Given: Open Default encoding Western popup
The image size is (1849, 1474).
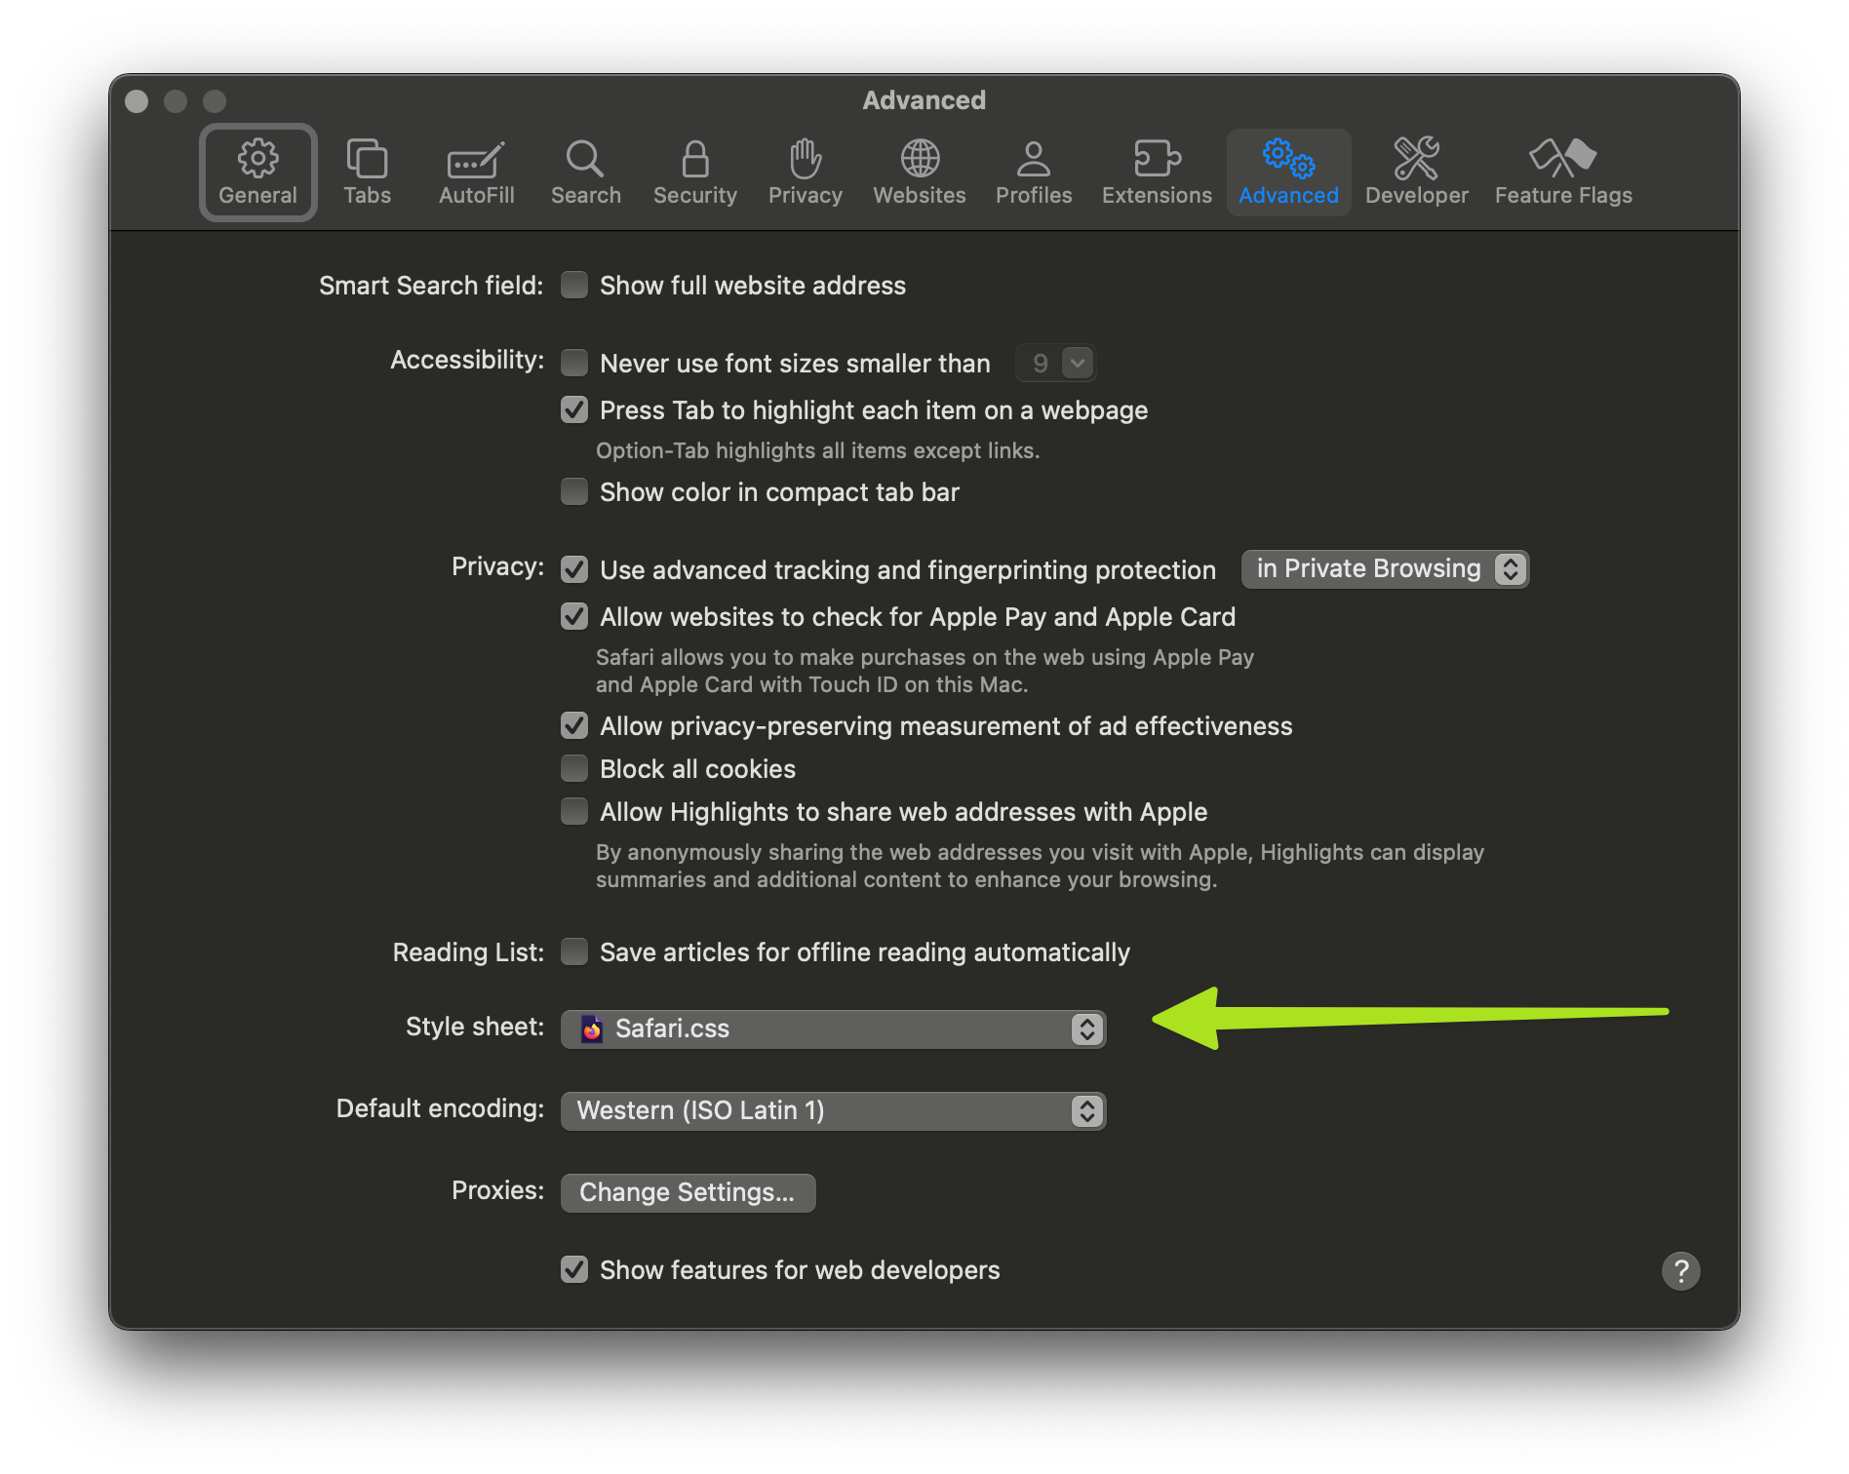Looking at the screenshot, I should click(x=833, y=1110).
